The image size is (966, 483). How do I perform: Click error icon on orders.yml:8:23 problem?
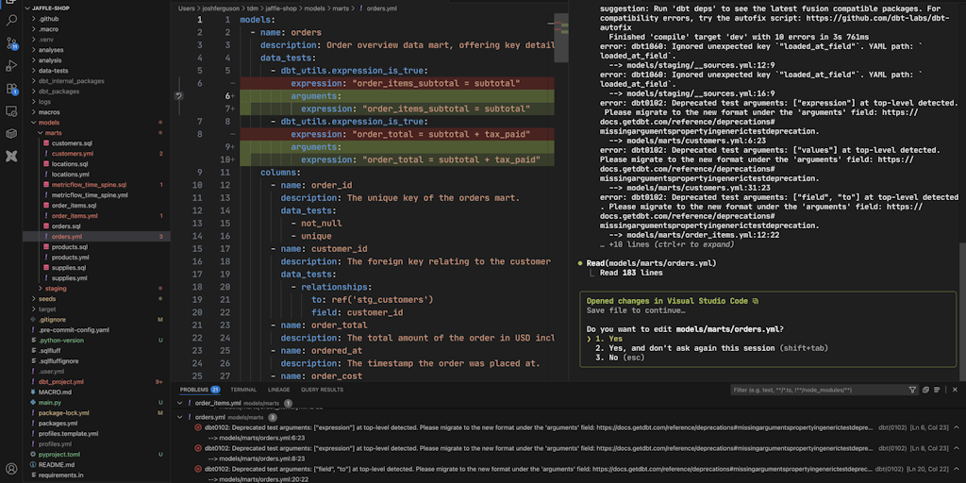[198, 448]
